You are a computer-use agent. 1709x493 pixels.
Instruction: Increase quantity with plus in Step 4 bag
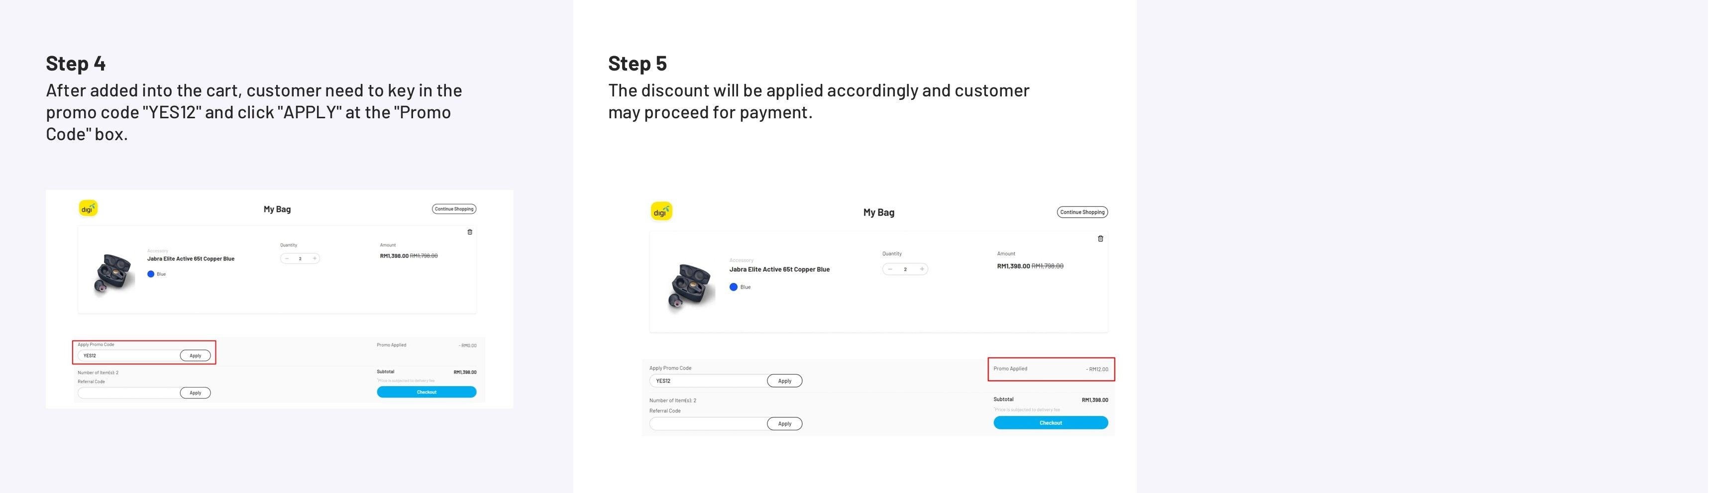click(315, 258)
